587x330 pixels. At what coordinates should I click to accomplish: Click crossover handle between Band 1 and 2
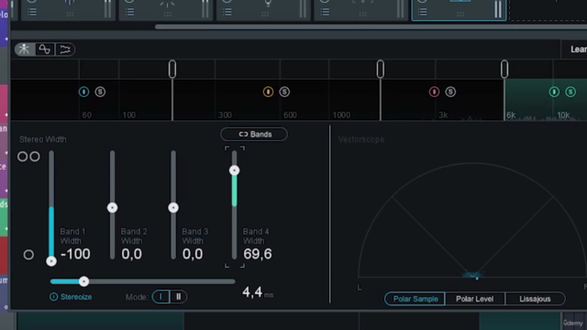point(172,70)
